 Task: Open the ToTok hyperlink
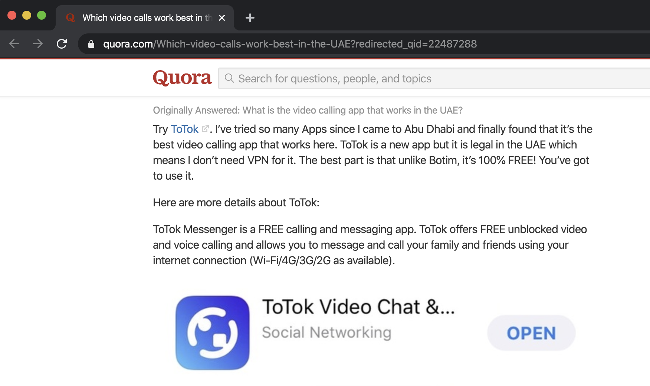[184, 129]
